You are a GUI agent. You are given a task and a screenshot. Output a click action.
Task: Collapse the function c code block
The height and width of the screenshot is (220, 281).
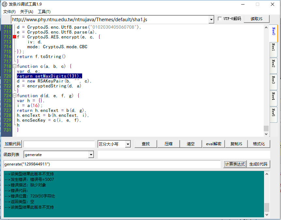tap(14, 66)
